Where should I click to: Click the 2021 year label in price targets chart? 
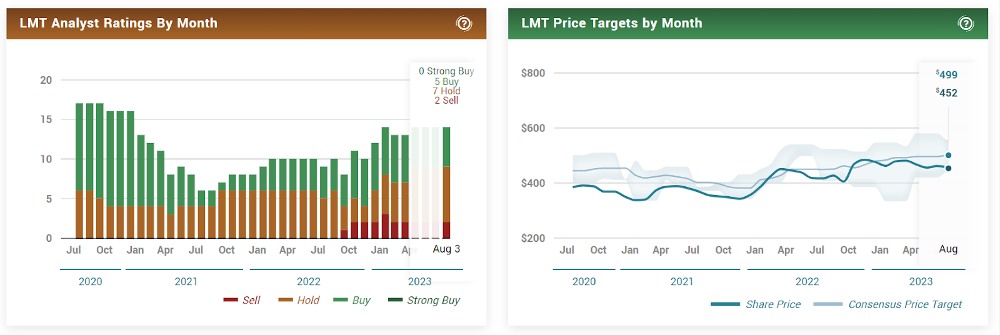pos(682,281)
